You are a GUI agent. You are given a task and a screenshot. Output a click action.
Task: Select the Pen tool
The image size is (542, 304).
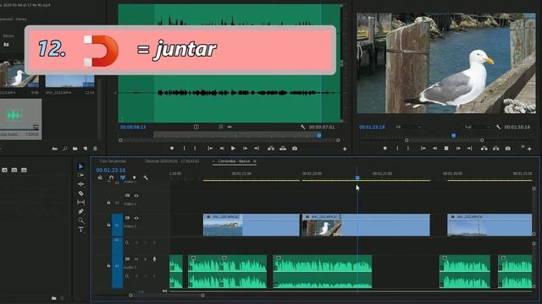[80, 211]
